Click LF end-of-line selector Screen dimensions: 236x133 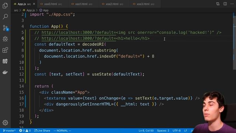point(185,130)
